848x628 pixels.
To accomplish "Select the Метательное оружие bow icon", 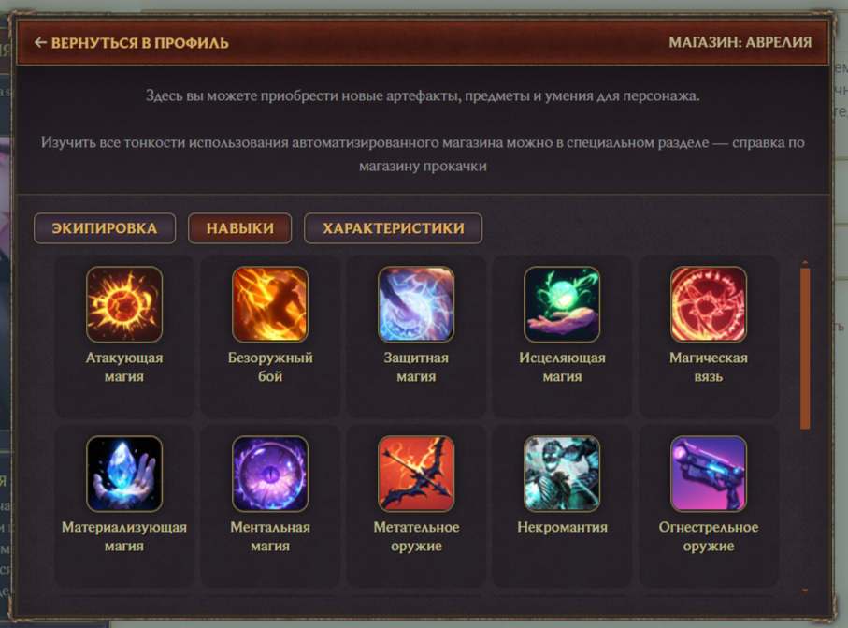I will point(416,474).
